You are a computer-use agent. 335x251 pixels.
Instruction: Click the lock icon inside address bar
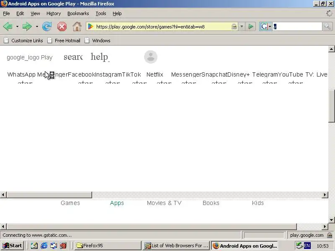234,27
